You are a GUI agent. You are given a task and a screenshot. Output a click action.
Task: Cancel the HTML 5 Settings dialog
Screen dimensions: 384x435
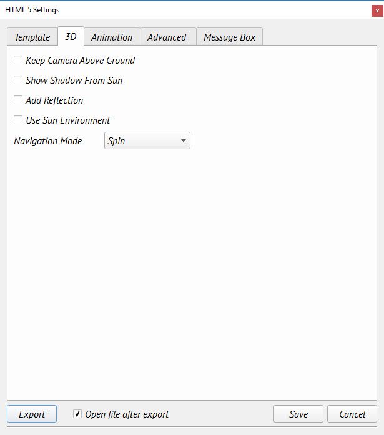pyautogui.click(x=352, y=414)
